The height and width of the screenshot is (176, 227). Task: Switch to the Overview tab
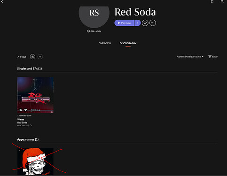tap(105, 43)
